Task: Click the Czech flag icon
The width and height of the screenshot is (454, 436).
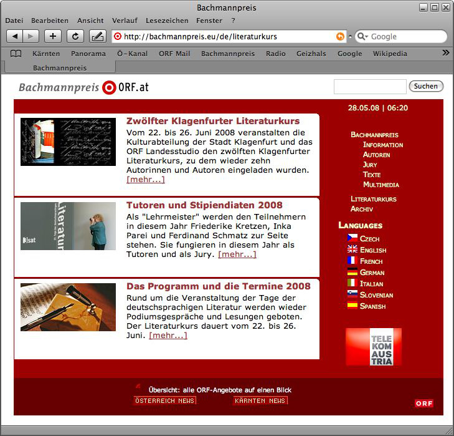Action: 352,238
